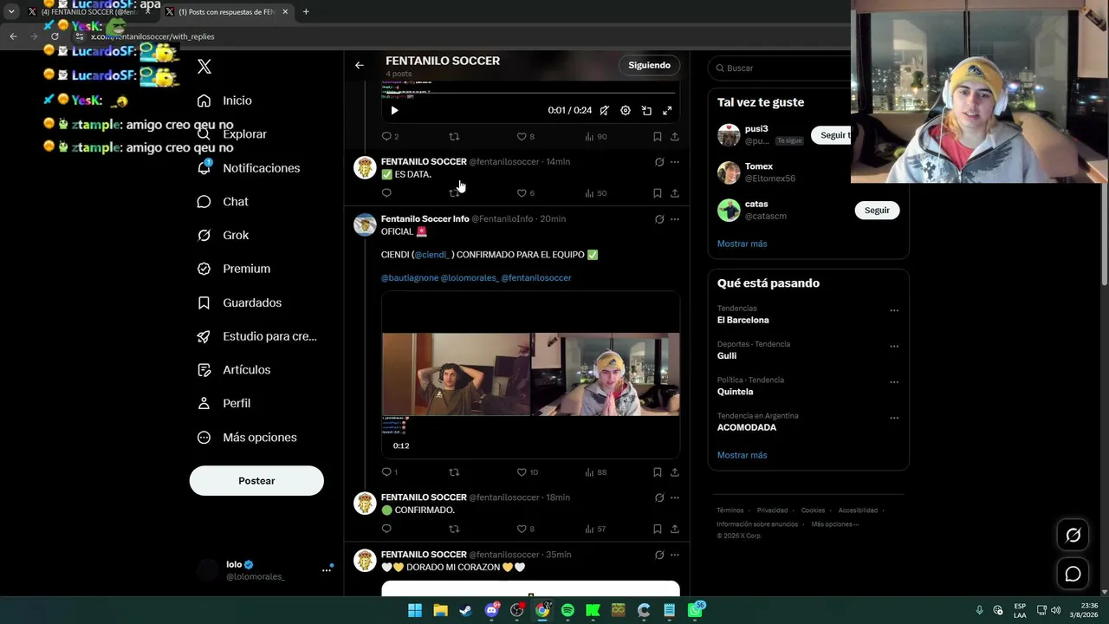Open Notificaciones in the sidebar
The image size is (1109, 624).
[248, 168]
